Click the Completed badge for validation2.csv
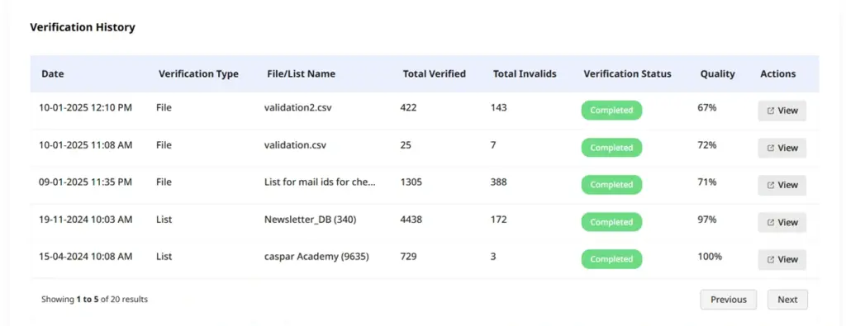The height and width of the screenshot is (326, 846). (611, 110)
